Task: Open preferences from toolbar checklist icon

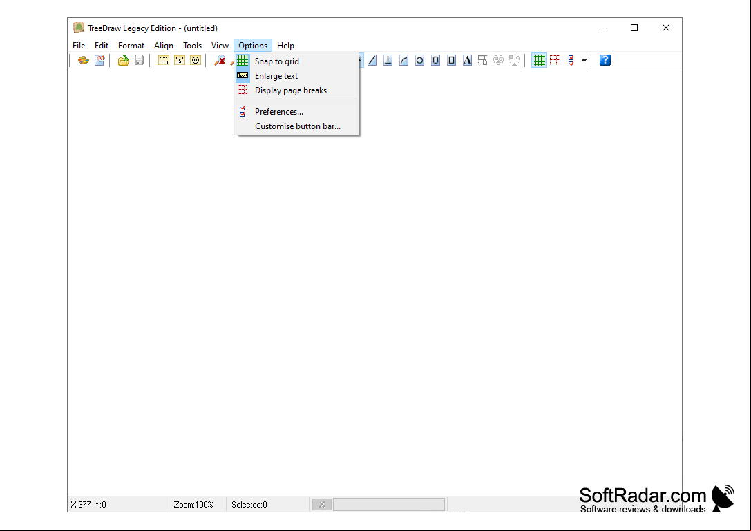Action: pos(571,60)
